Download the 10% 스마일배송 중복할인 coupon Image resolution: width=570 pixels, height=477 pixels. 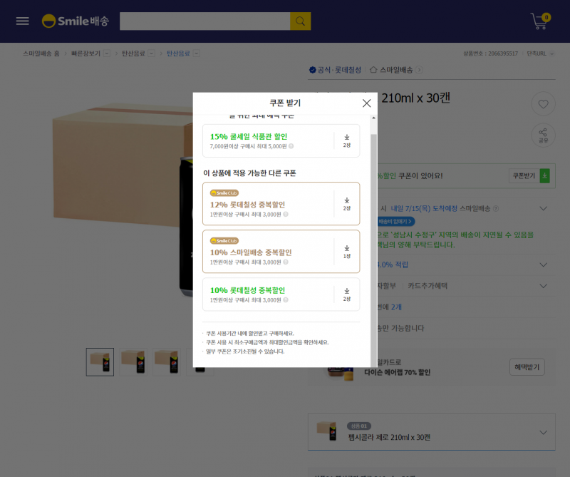point(347,252)
